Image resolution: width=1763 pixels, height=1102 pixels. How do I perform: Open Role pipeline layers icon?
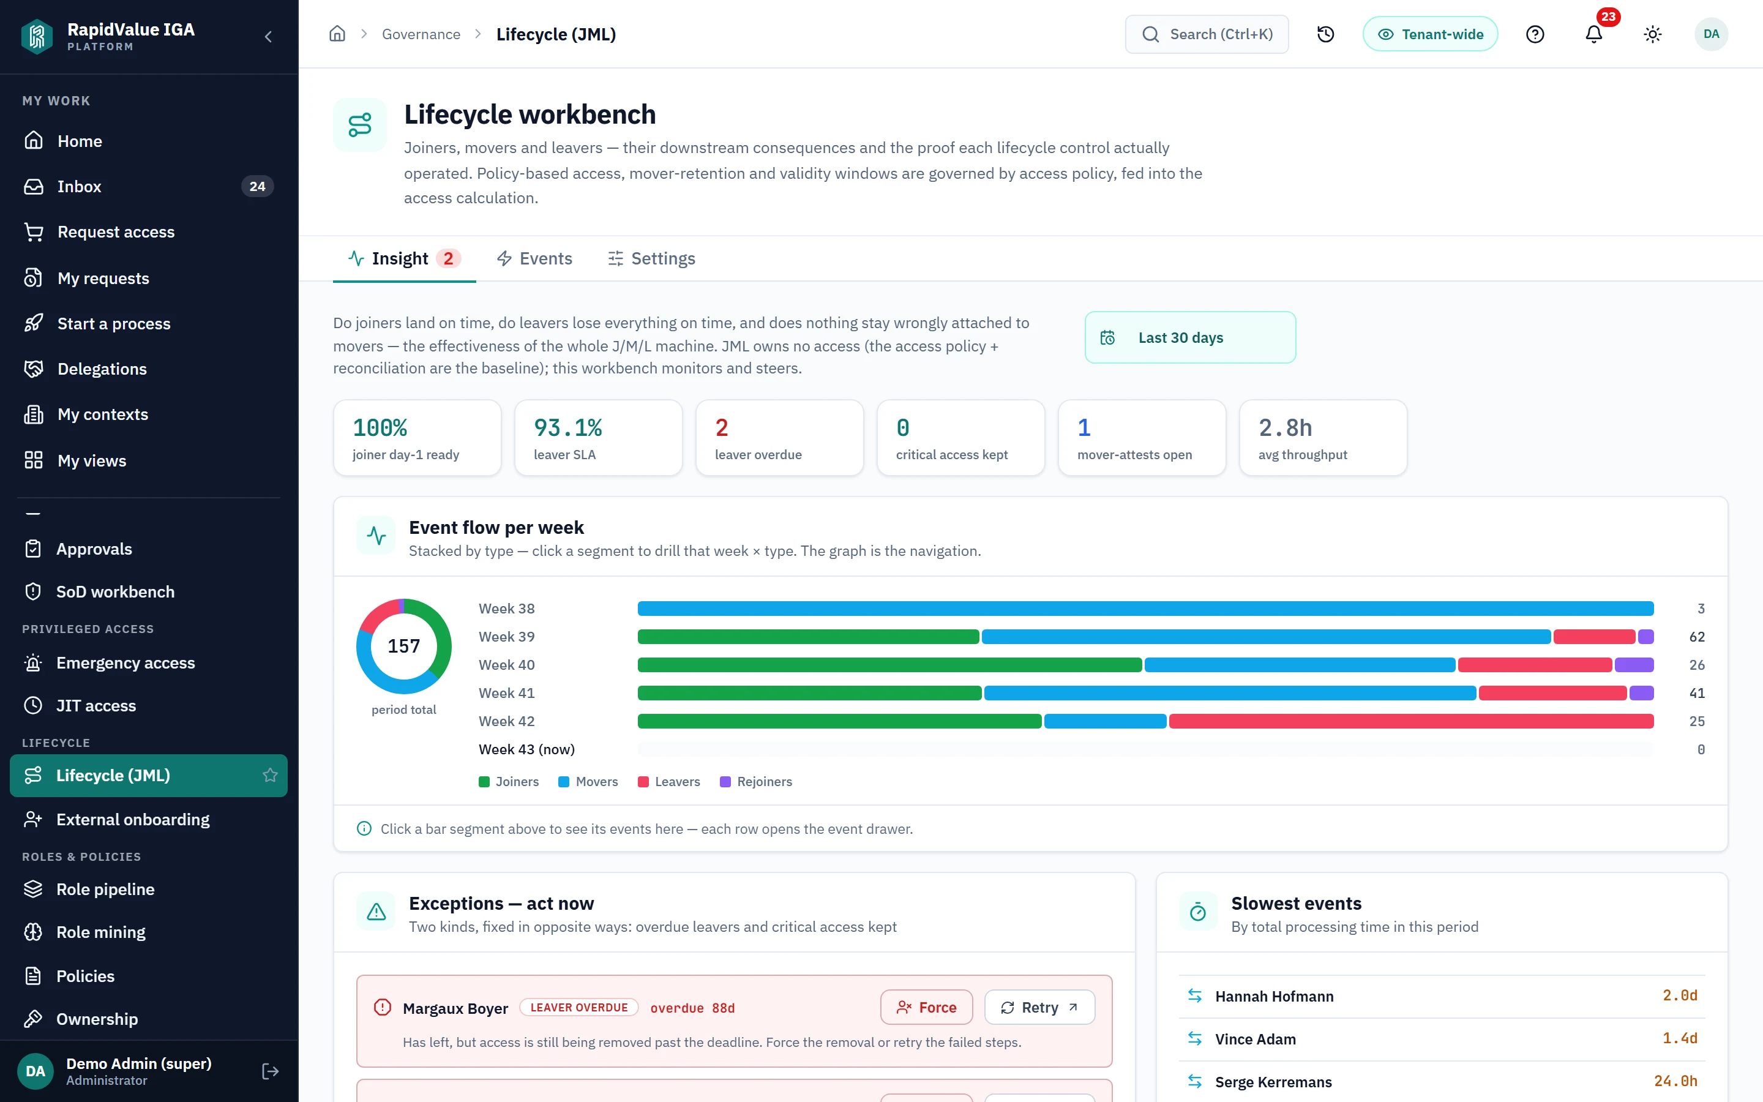[34, 889]
